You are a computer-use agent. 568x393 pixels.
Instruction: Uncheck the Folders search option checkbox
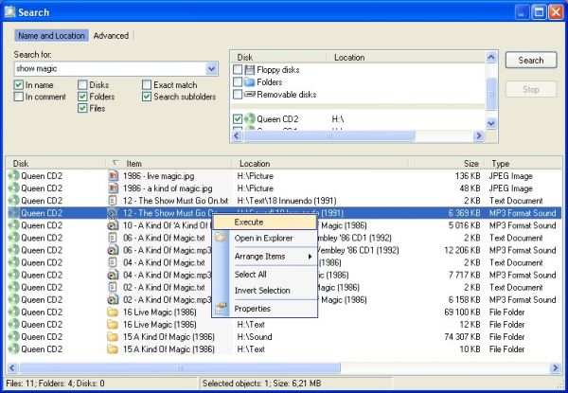click(82, 97)
